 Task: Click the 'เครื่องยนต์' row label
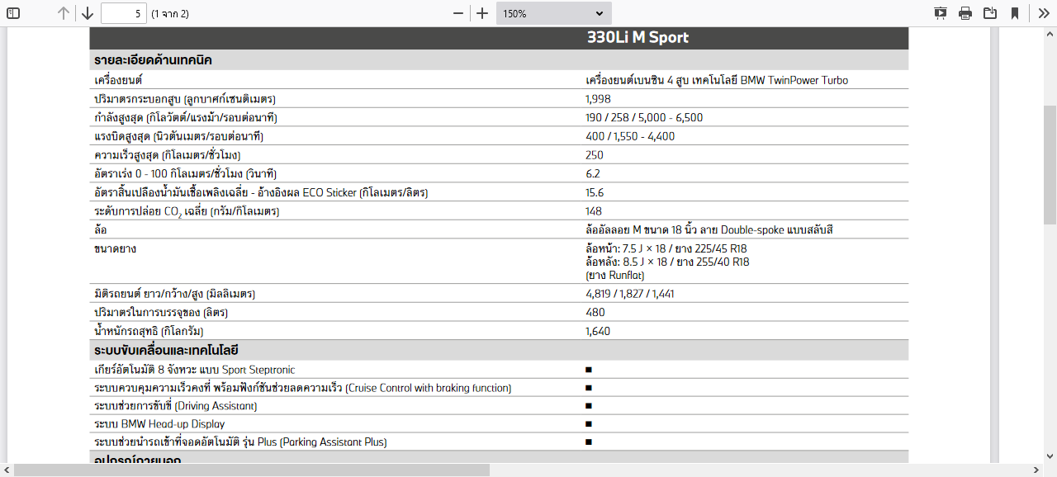click(119, 80)
